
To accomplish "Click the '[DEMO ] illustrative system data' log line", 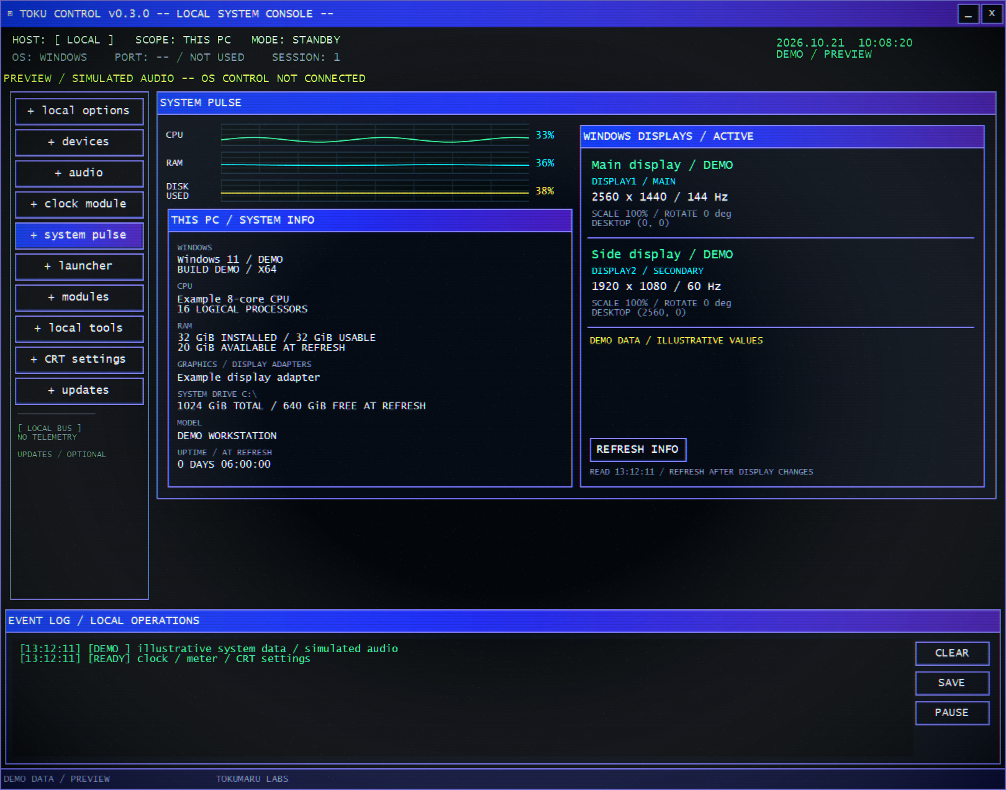I will (x=209, y=648).
